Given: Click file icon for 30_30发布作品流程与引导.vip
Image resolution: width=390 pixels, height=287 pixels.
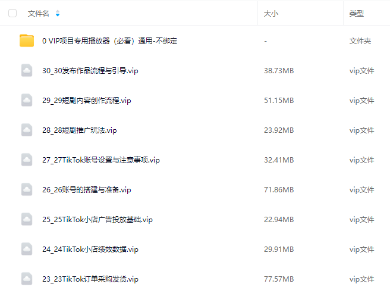Looking at the screenshot, I should 27,70.
